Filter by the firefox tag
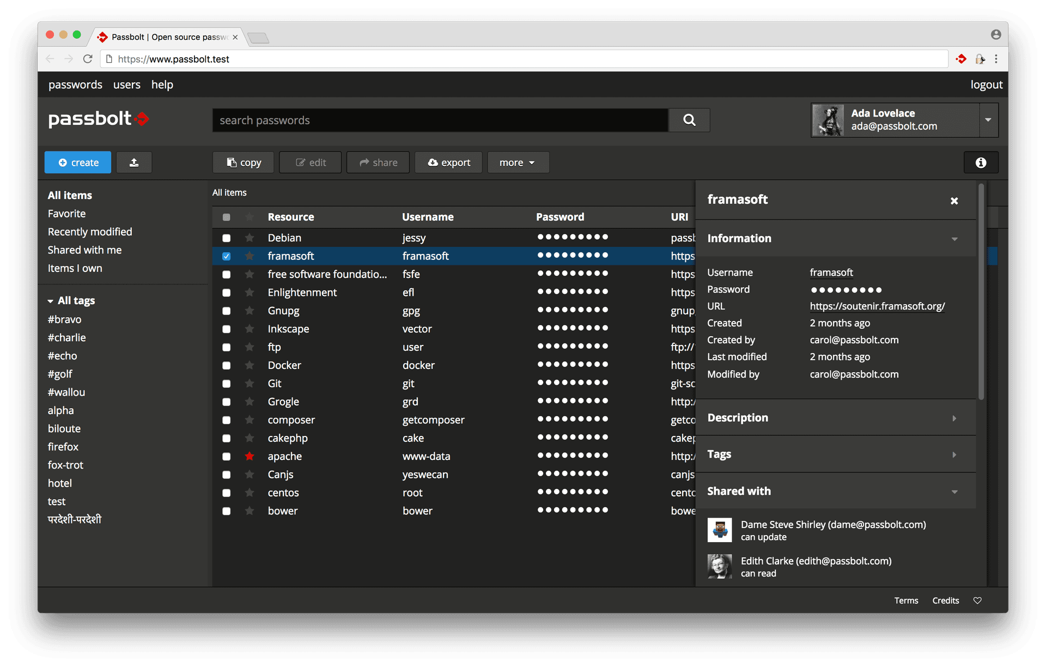The height and width of the screenshot is (667, 1046). [x=63, y=446]
